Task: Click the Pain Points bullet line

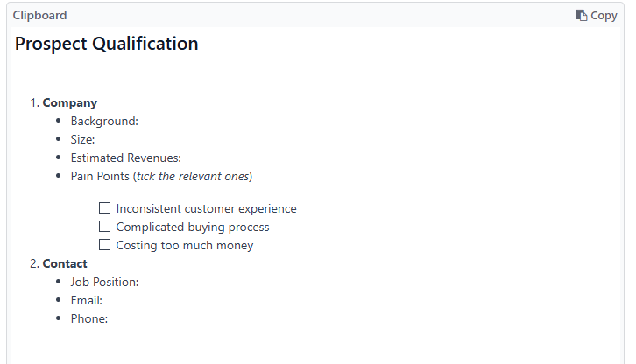Action: (161, 177)
